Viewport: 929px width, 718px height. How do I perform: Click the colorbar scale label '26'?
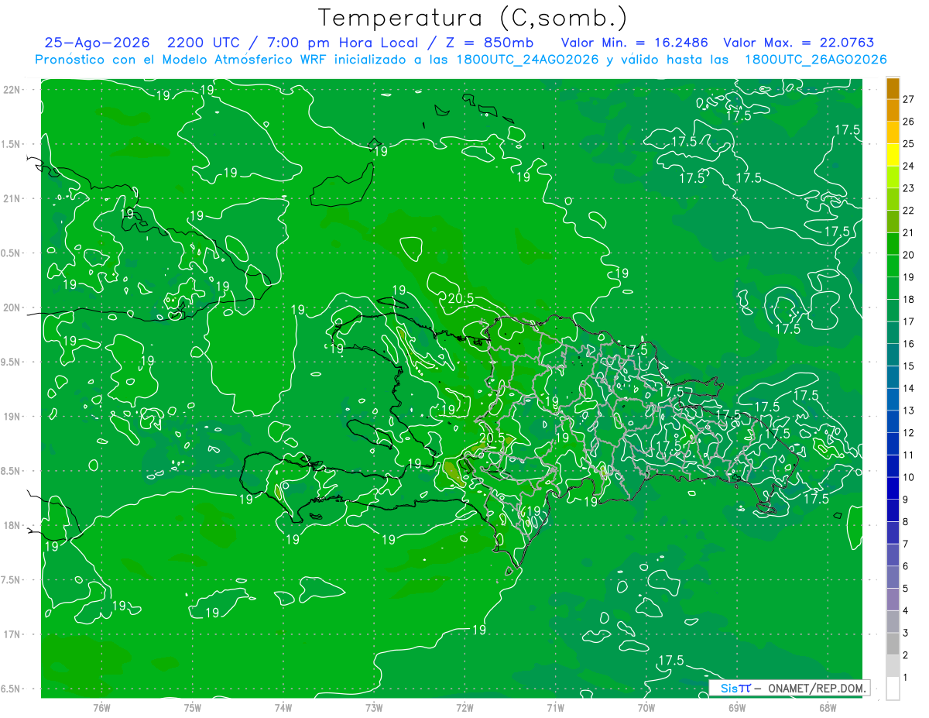coord(909,122)
